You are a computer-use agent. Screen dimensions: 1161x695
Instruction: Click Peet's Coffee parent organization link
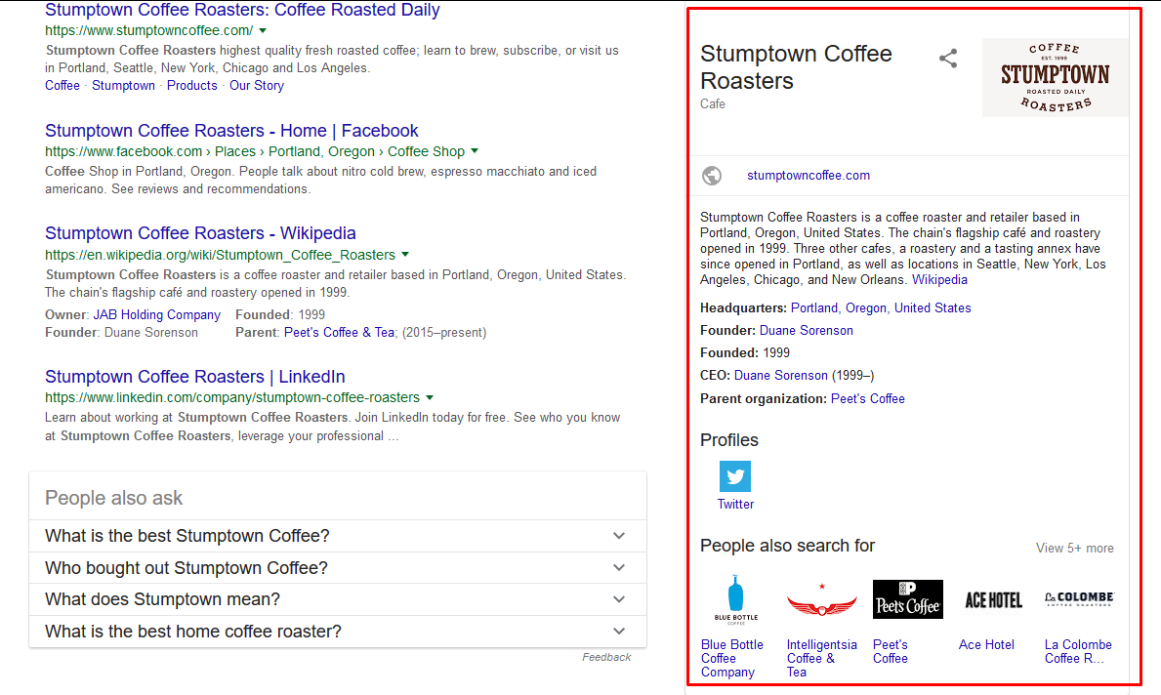[868, 399]
